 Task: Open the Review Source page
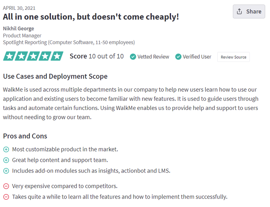point(233,57)
